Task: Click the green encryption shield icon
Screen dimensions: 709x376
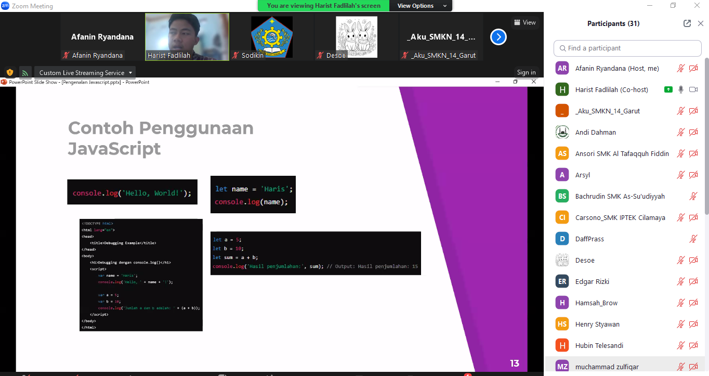Action: coord(9,72)
